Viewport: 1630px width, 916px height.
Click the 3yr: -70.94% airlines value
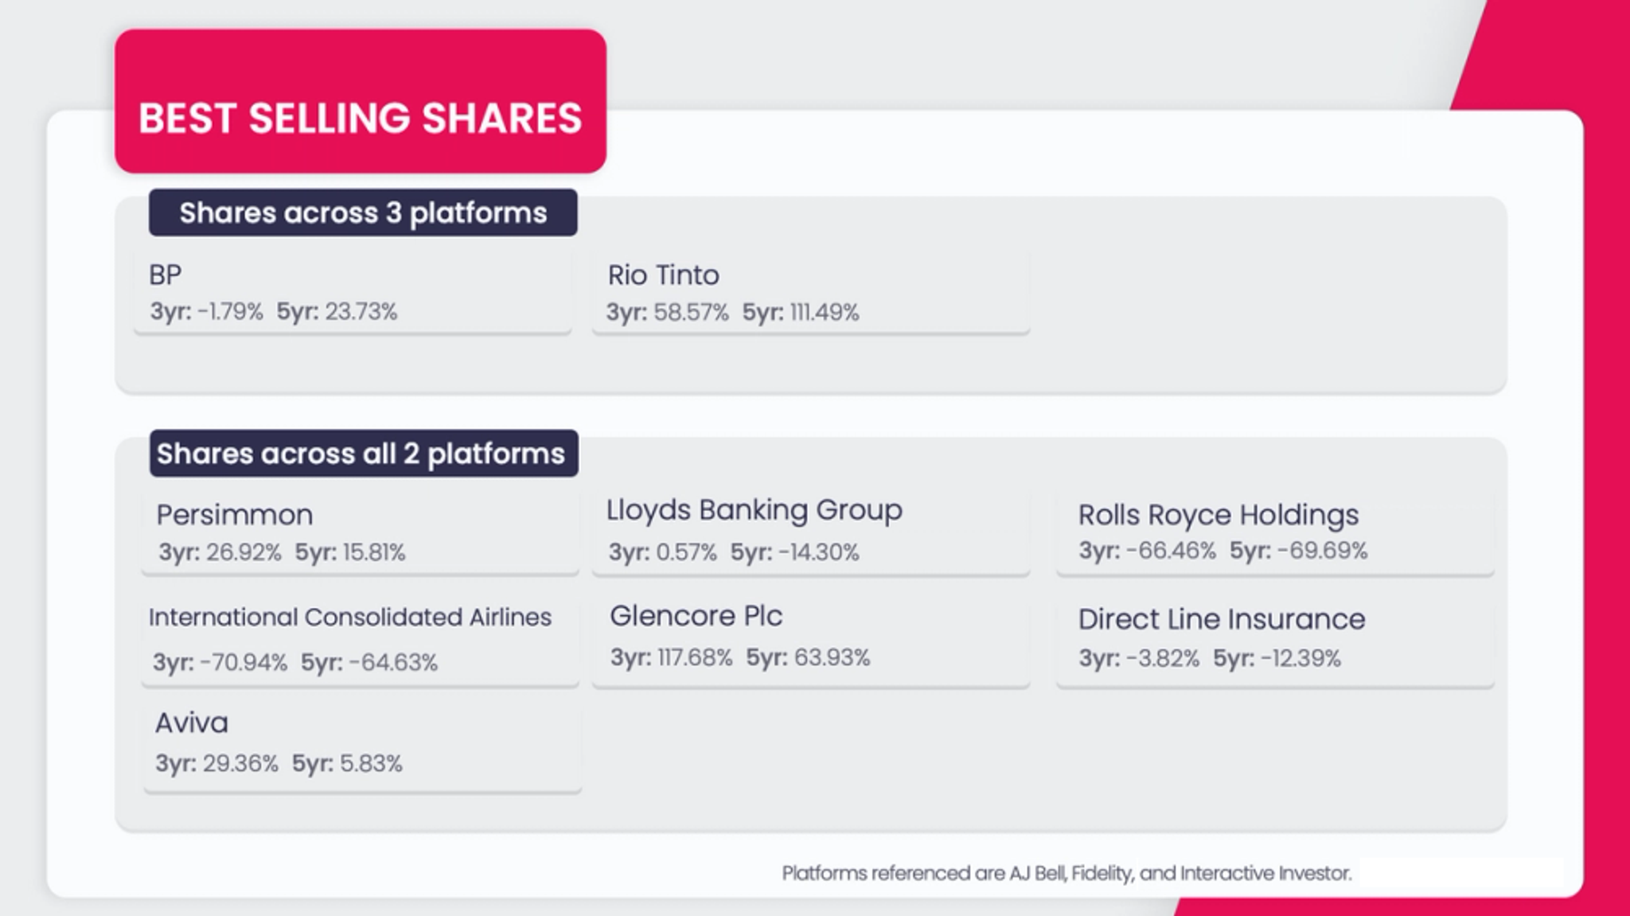click(x=220, y=662)
